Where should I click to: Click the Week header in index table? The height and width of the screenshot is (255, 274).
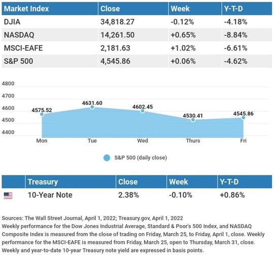coord(180,9)
